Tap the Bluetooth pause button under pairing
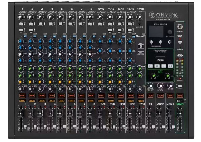This screenshot has width=201, height=142. click(x=141, y=52)
